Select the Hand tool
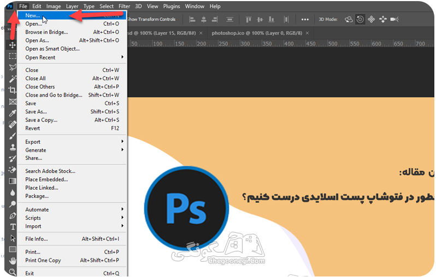Viewport: 436px width, 277px height. (12, 261)
